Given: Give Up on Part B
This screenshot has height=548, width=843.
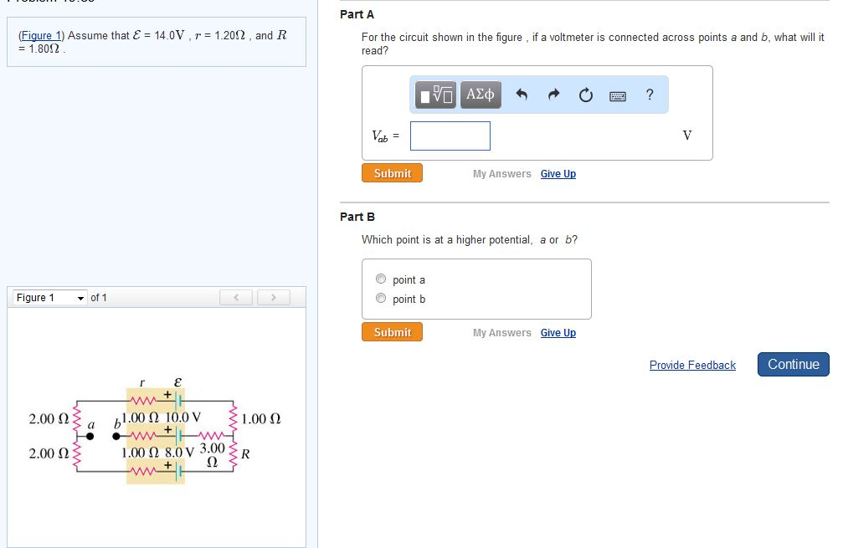Looking at the screenshot, I should tap(558, 332).
